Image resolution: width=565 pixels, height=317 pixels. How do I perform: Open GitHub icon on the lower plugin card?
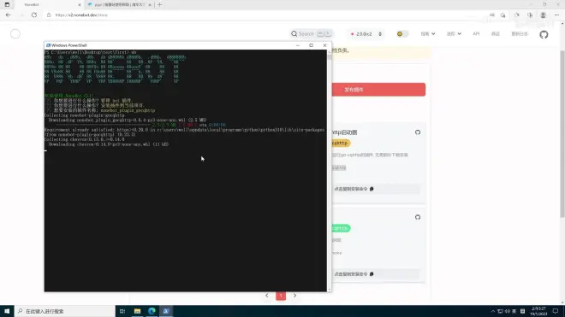(x=418, y=217)
